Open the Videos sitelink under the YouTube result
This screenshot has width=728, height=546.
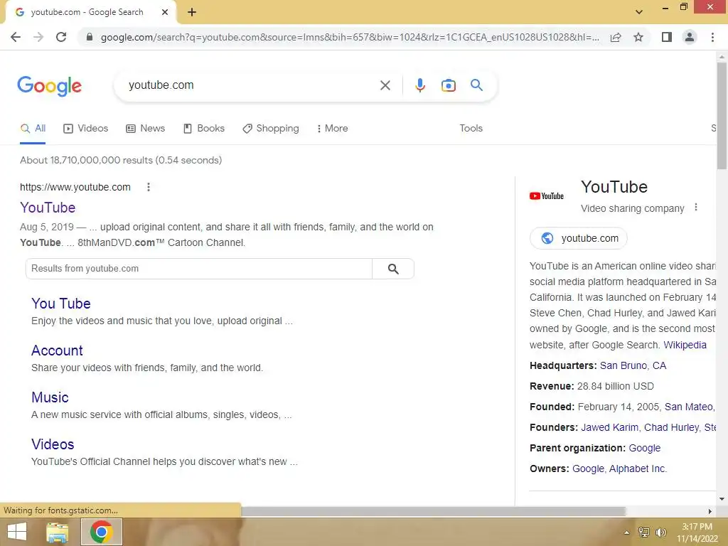click(x=53, y=444)
